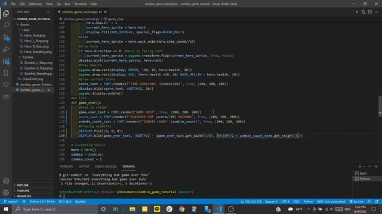Click AWS (not connected) status item
This screenshot has height=214, width=382.
pyautogui.click(x=331, y=202)
